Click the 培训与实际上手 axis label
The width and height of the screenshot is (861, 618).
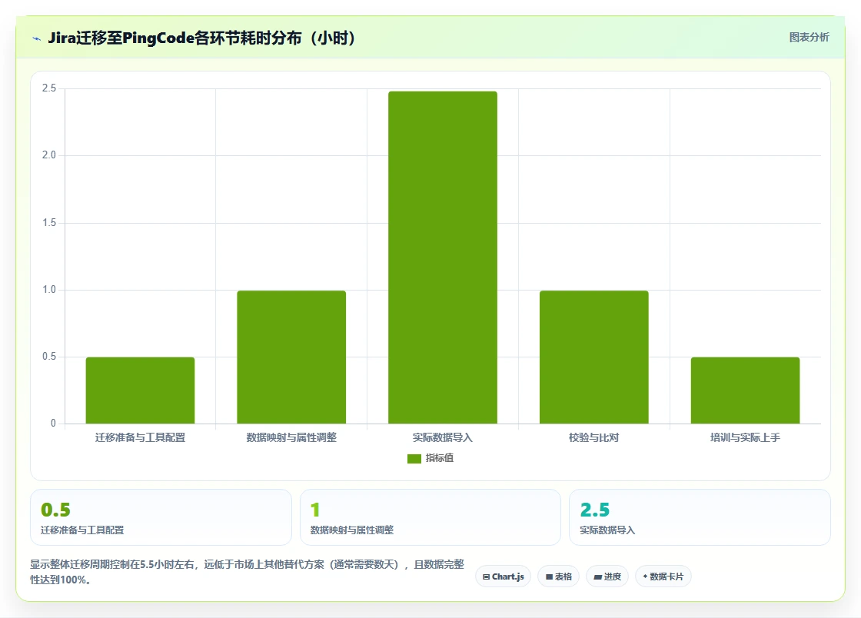coord(745,437)
